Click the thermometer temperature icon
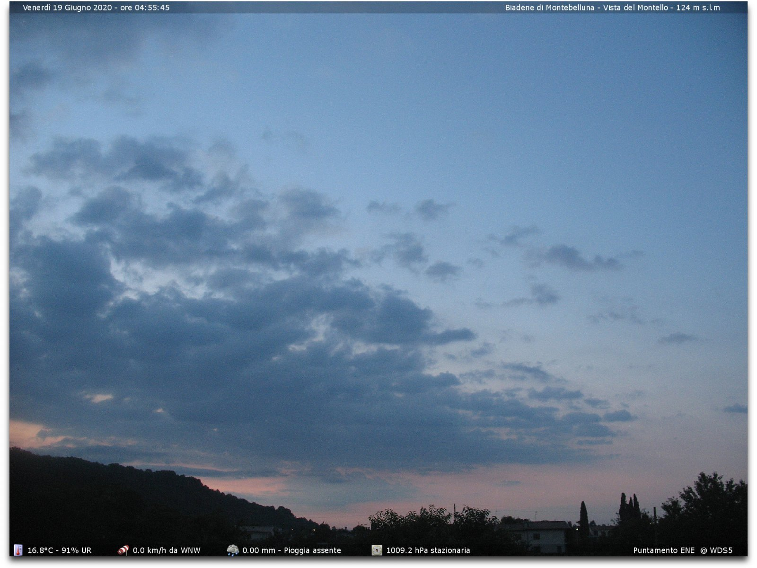Screen dimensions: 757x568 tap(18, 550)
